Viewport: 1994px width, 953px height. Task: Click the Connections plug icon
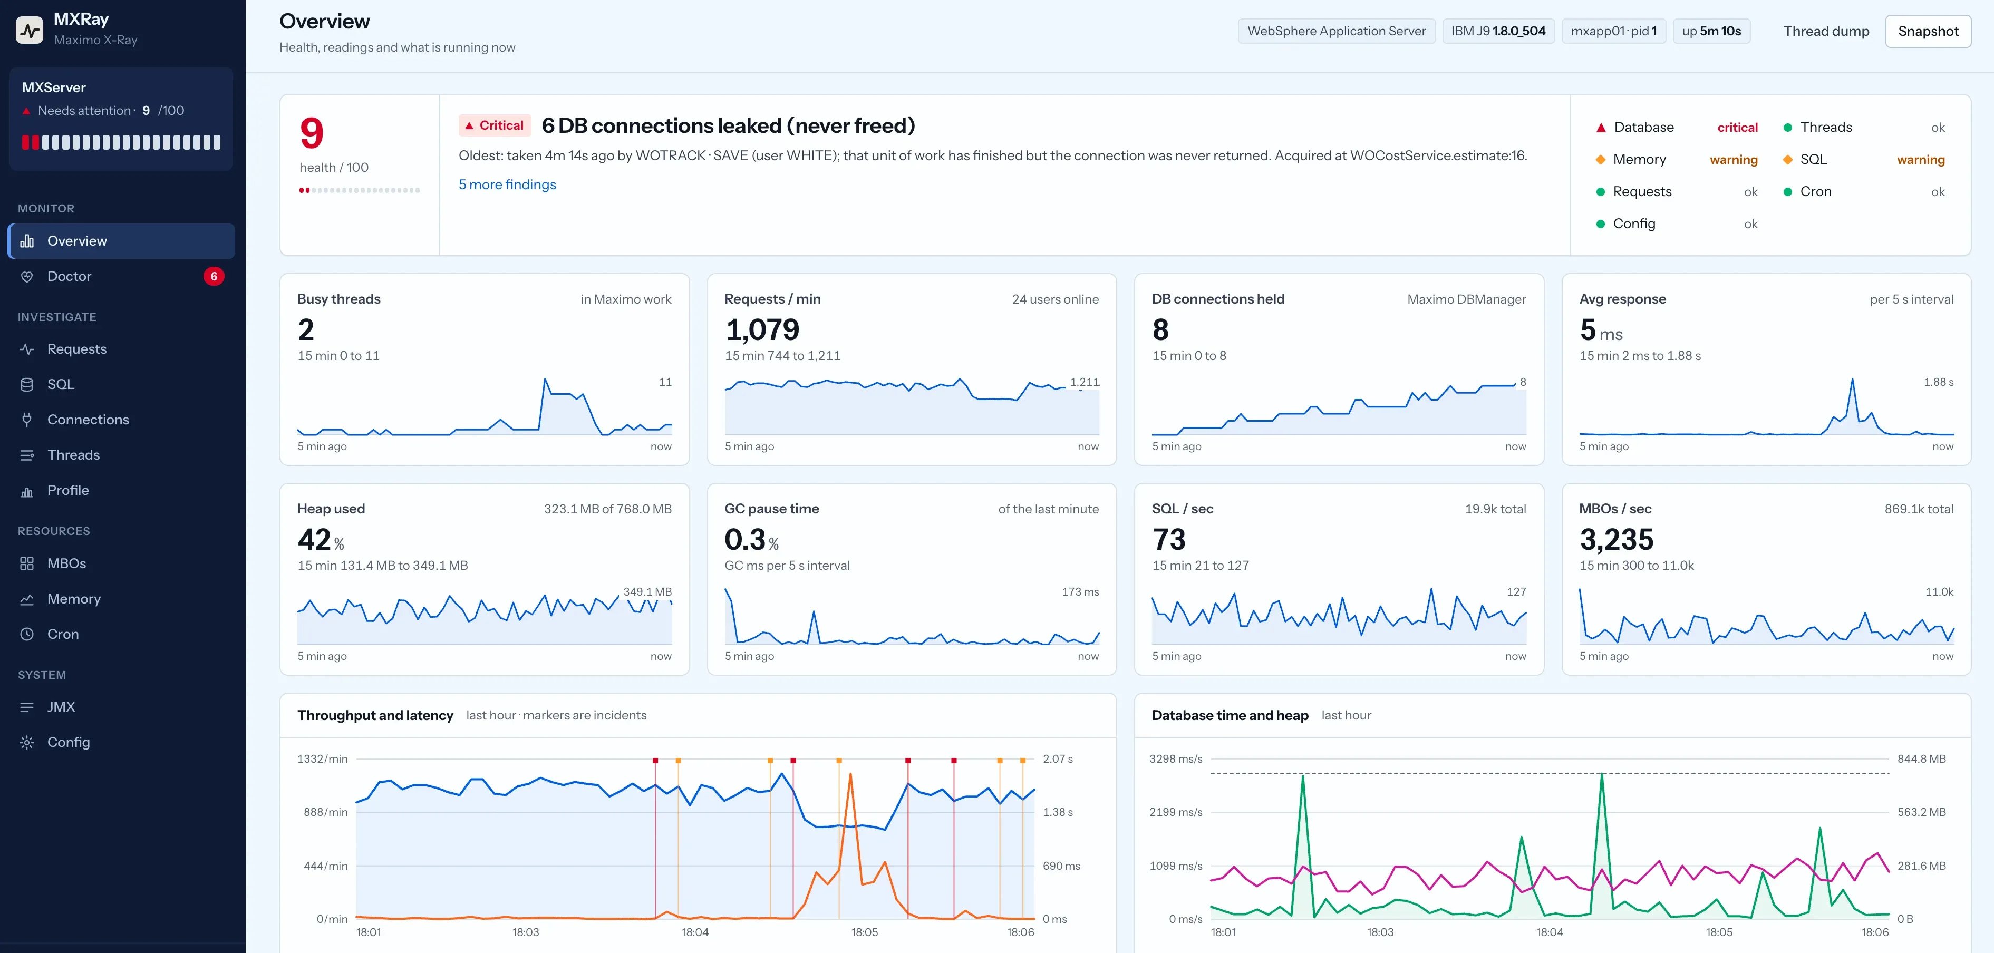(27, 420)
